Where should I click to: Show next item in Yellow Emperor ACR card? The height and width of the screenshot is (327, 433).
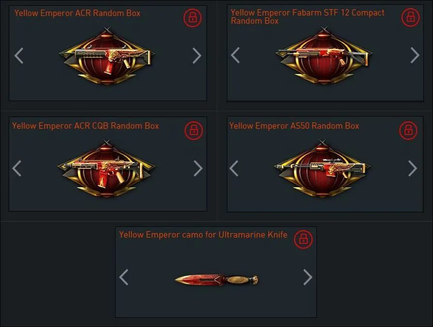(197, 56)
